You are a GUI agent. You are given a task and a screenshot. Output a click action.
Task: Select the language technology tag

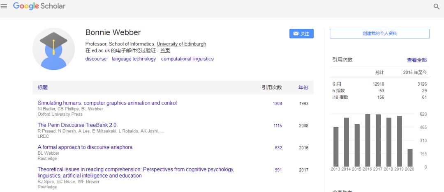point(134,59)
